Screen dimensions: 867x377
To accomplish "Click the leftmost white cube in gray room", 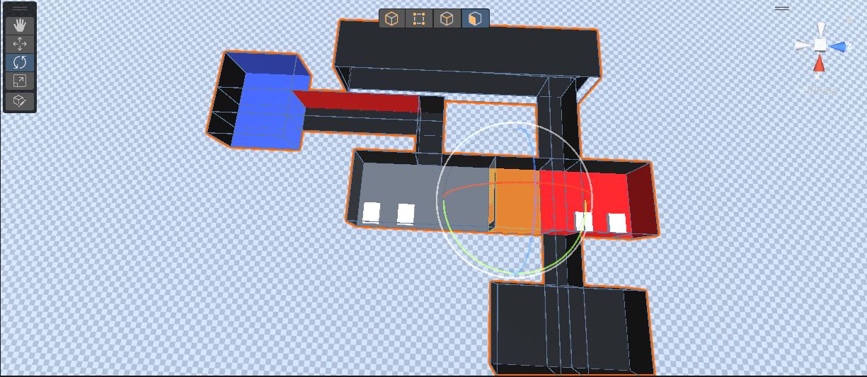I will pyautogui.click(x=371, y=212).
